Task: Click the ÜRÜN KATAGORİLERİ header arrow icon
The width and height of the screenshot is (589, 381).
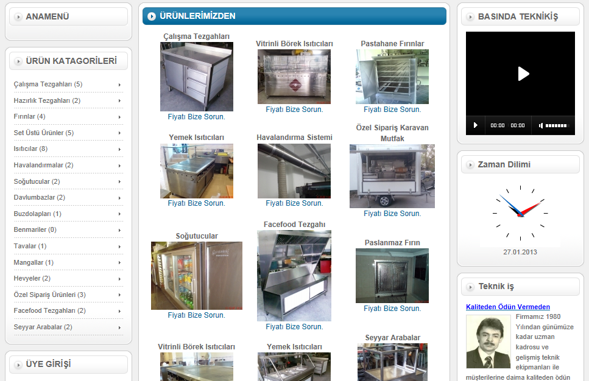Action: 18,61
